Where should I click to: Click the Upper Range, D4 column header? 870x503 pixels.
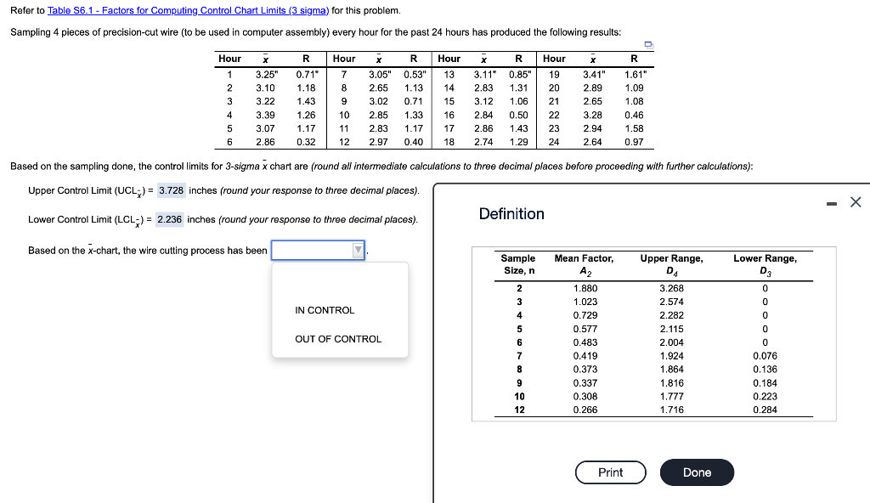click(x=671, y=264)
